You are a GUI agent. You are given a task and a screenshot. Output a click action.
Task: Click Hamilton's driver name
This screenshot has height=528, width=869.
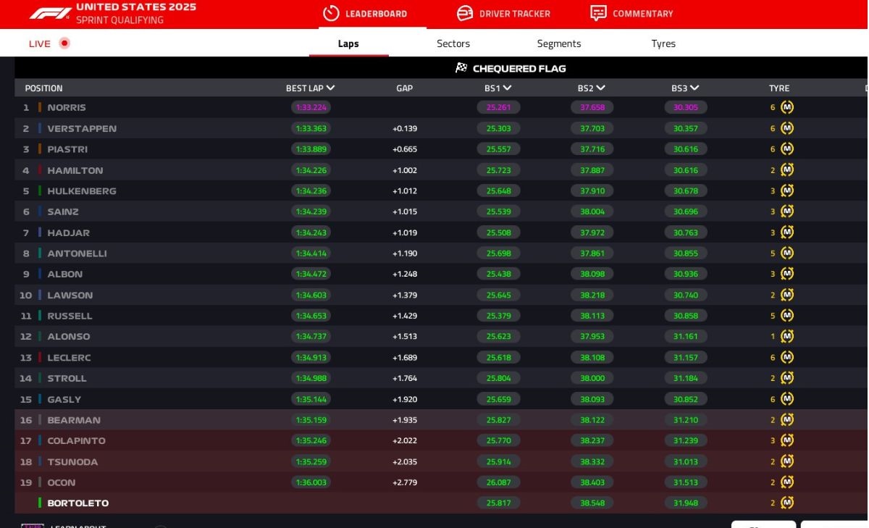tap(75, 170)
